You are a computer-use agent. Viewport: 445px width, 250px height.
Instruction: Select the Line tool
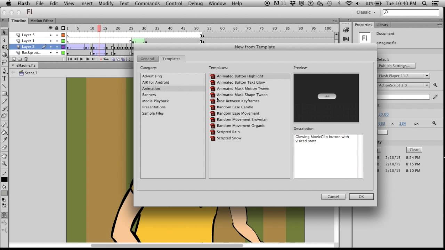(x=4, y=86)
